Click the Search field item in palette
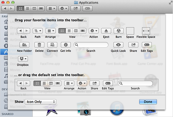The image size is (173, 117). [91, 45]
